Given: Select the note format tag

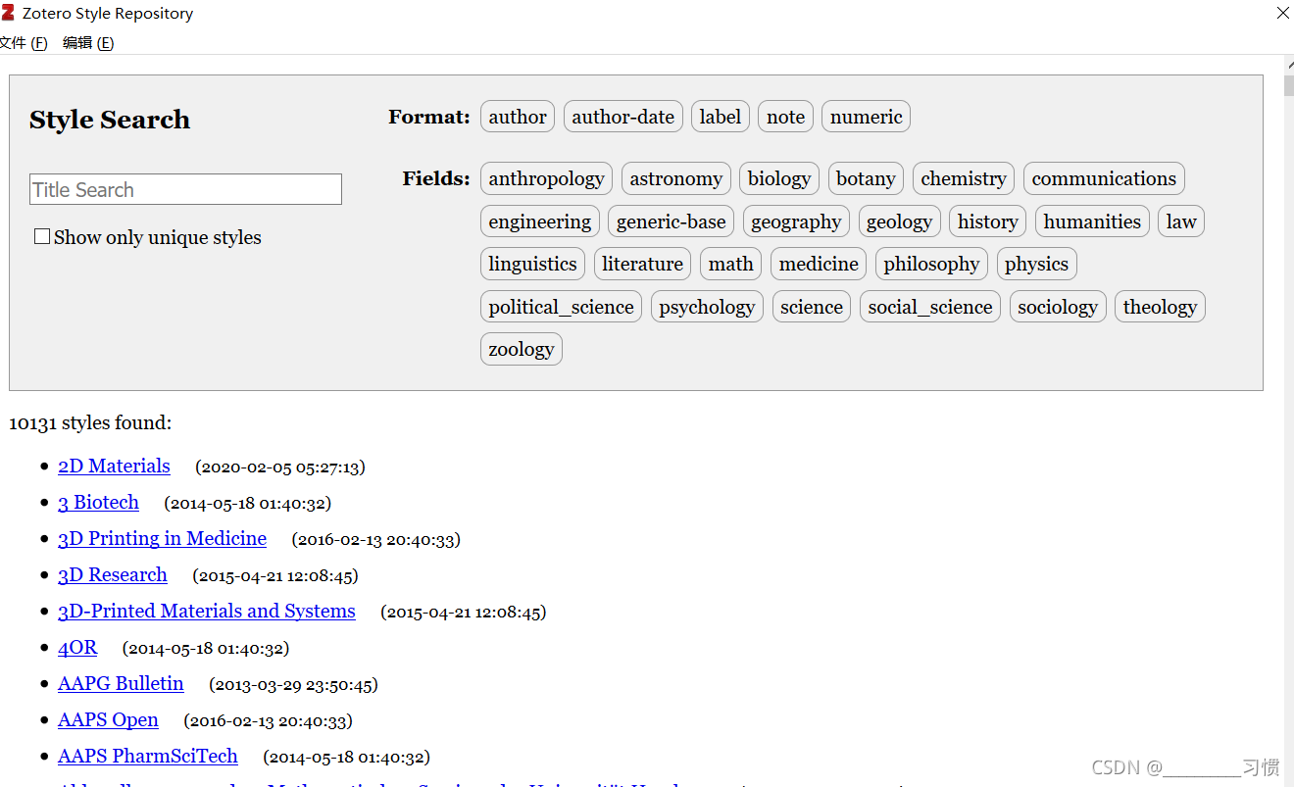Looking at the screenshot, I should click(x=785, y=117).
